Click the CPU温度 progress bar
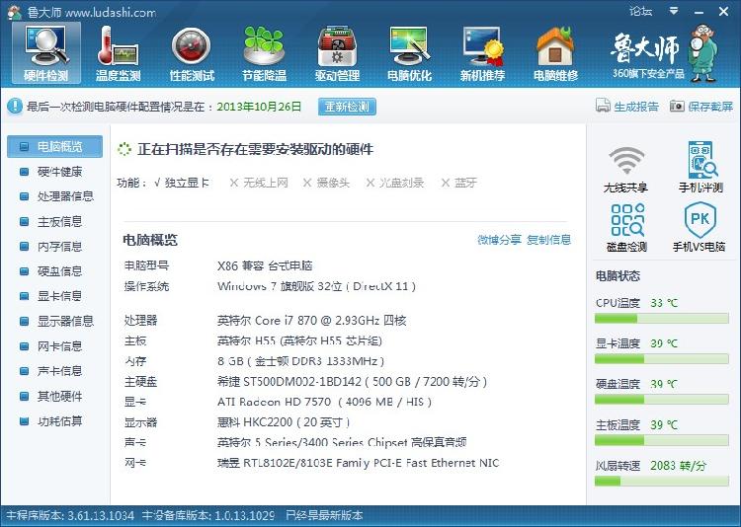This screenshot has height=527, width=741. (x=662, y=319)
